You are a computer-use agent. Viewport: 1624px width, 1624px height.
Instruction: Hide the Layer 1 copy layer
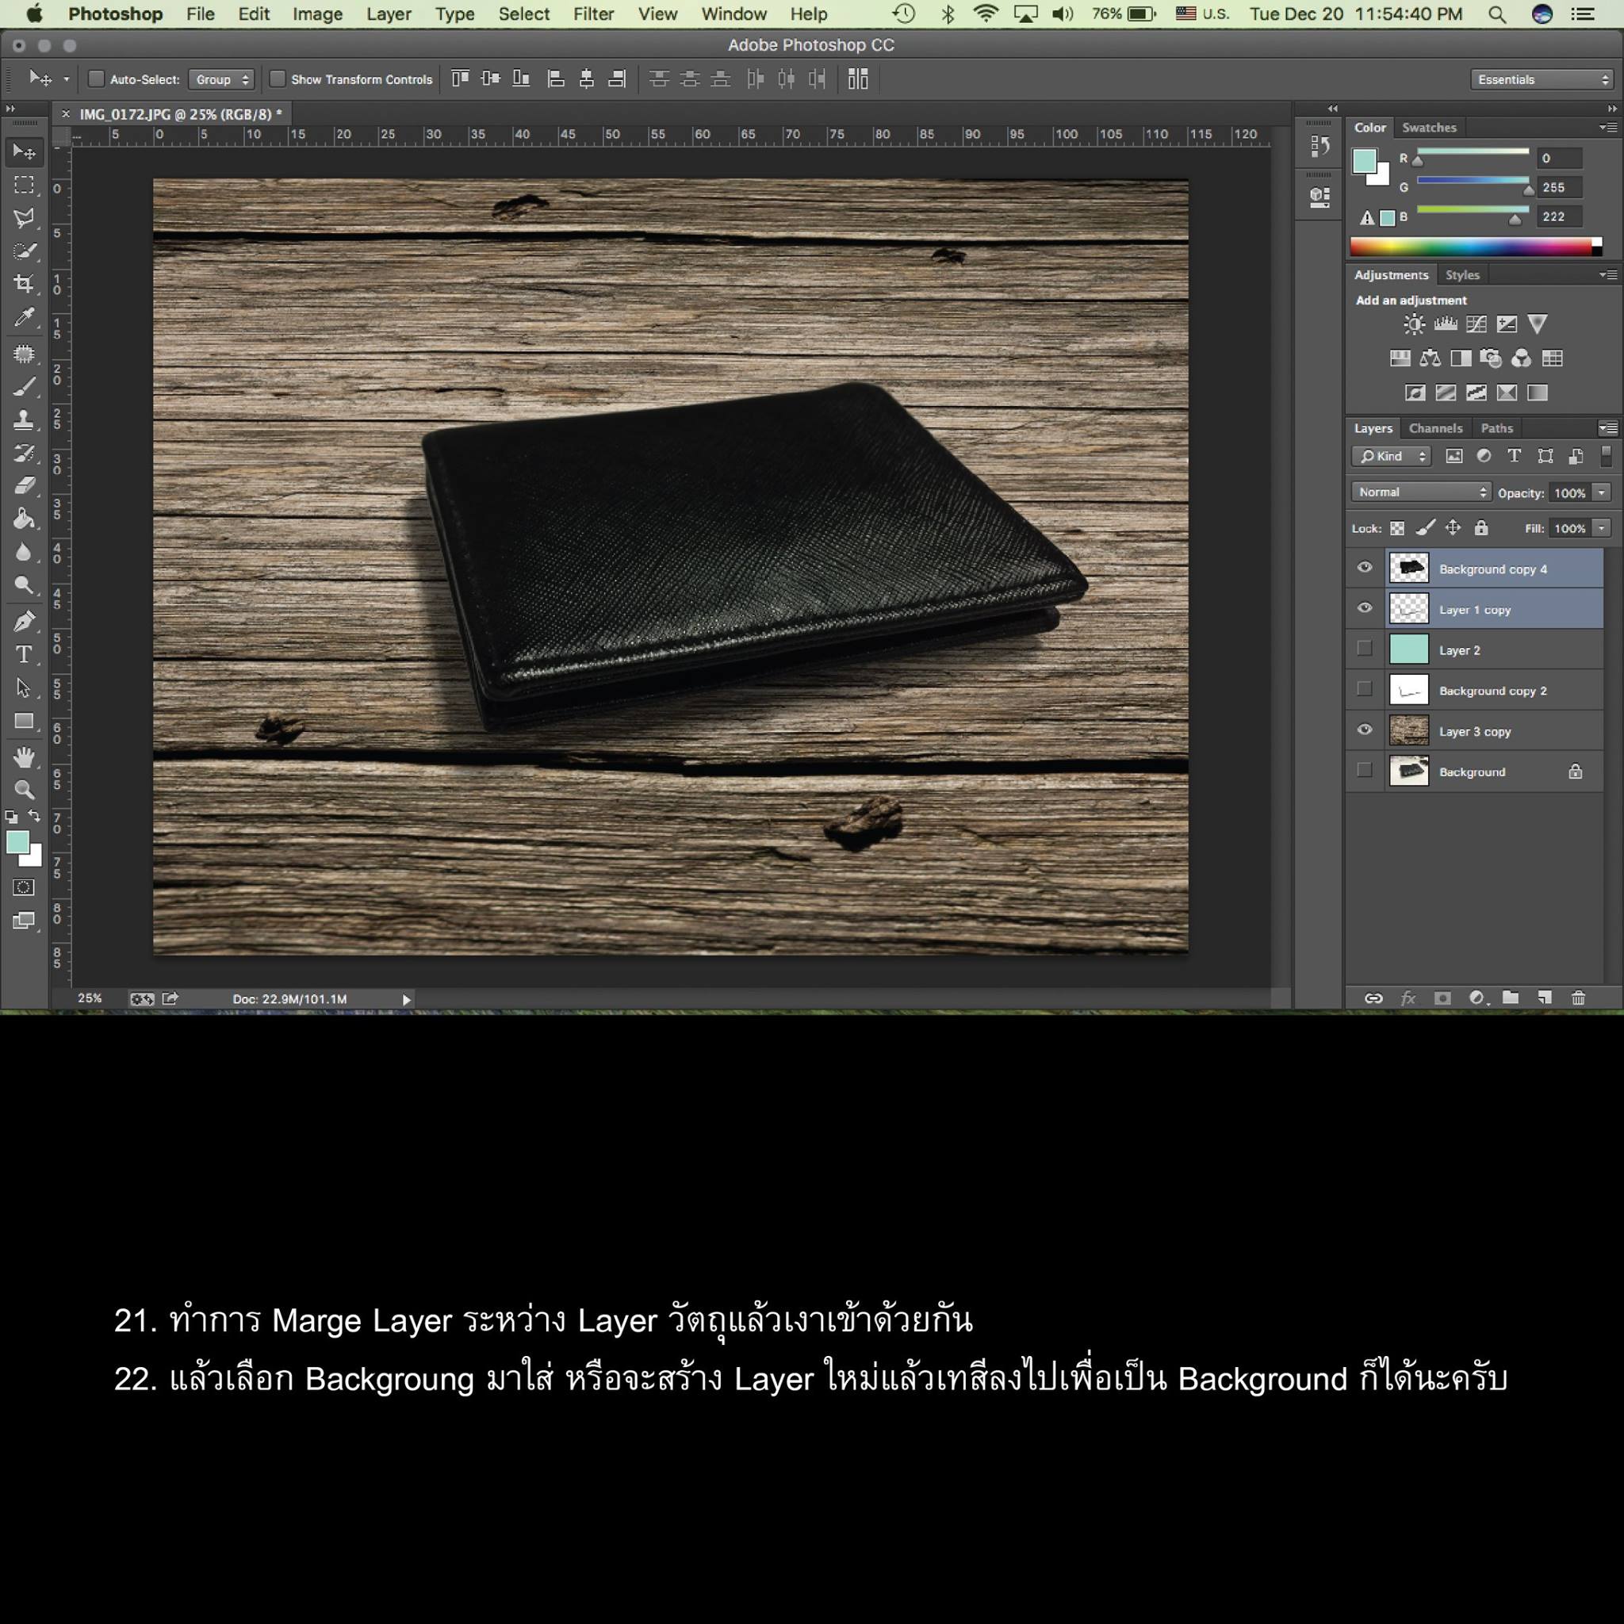click(1364, 608)
